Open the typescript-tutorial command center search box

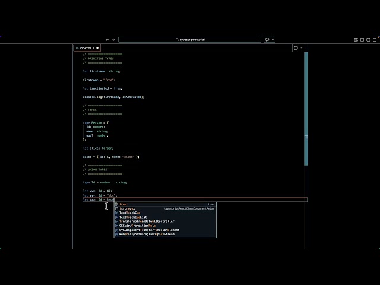[189, 40]
